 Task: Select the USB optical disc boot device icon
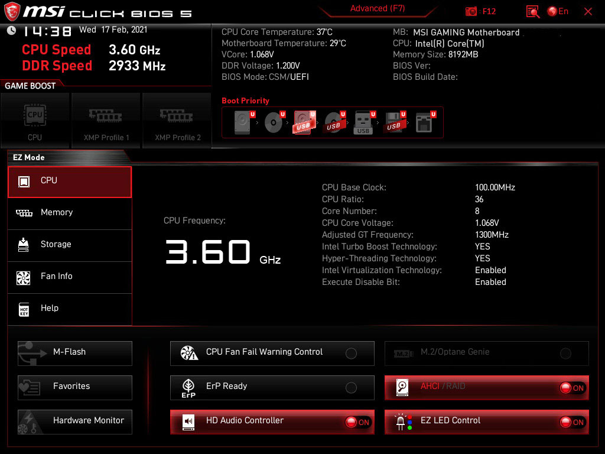pos(334,122)
